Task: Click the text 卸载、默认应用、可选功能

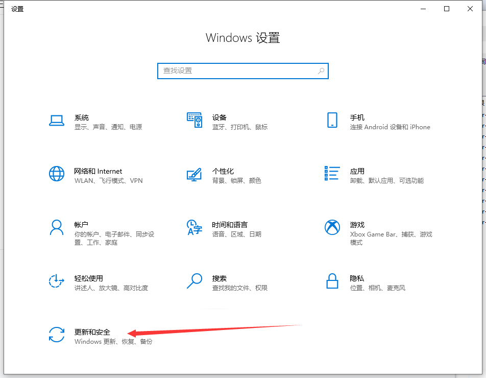Action: point(387,181)
